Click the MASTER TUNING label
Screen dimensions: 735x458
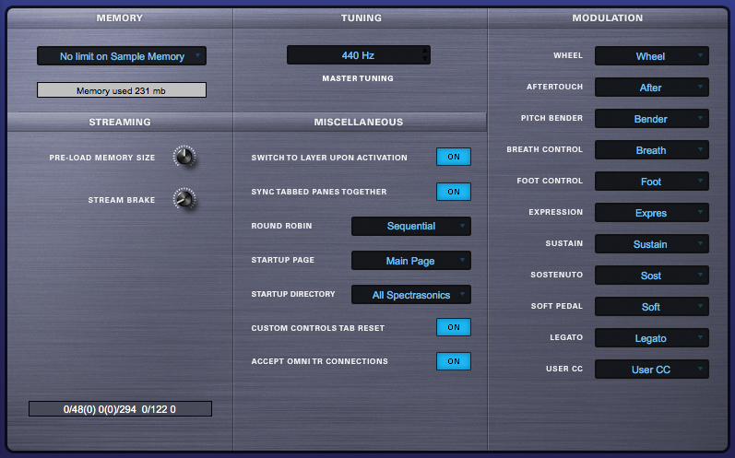[358, 78]
